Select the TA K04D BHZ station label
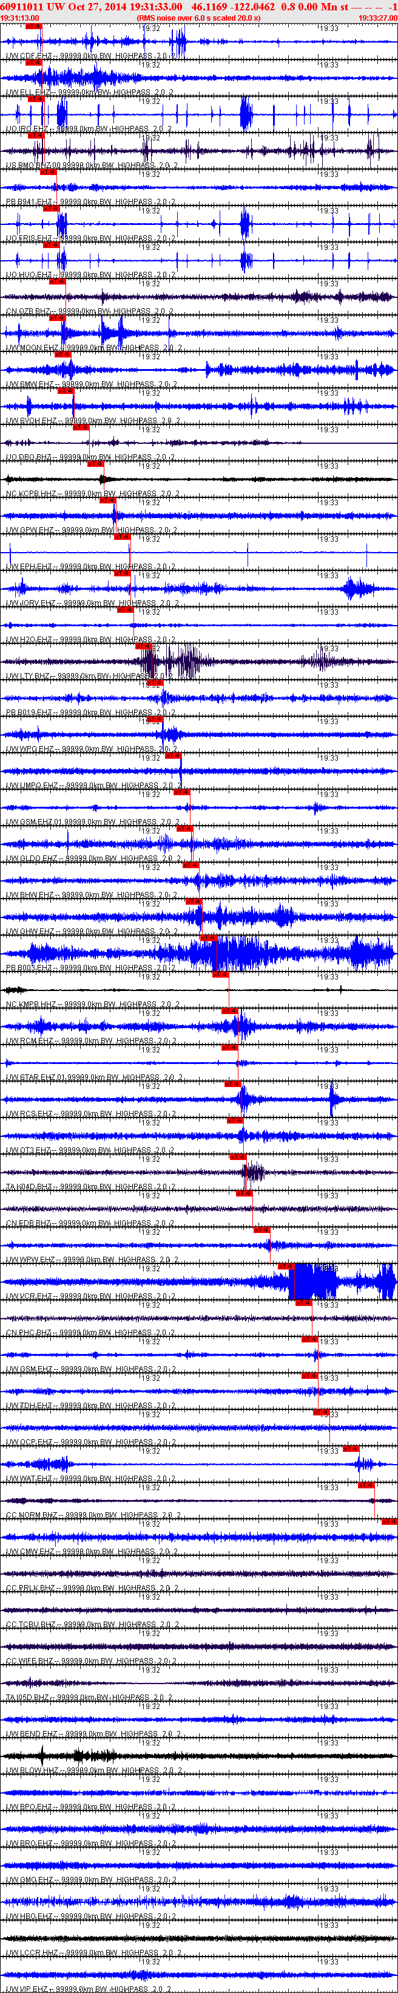398x1993 pixels. [90, 1187]
